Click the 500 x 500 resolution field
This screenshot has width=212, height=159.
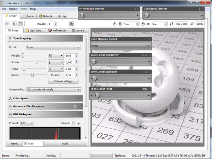coord(182,24)
